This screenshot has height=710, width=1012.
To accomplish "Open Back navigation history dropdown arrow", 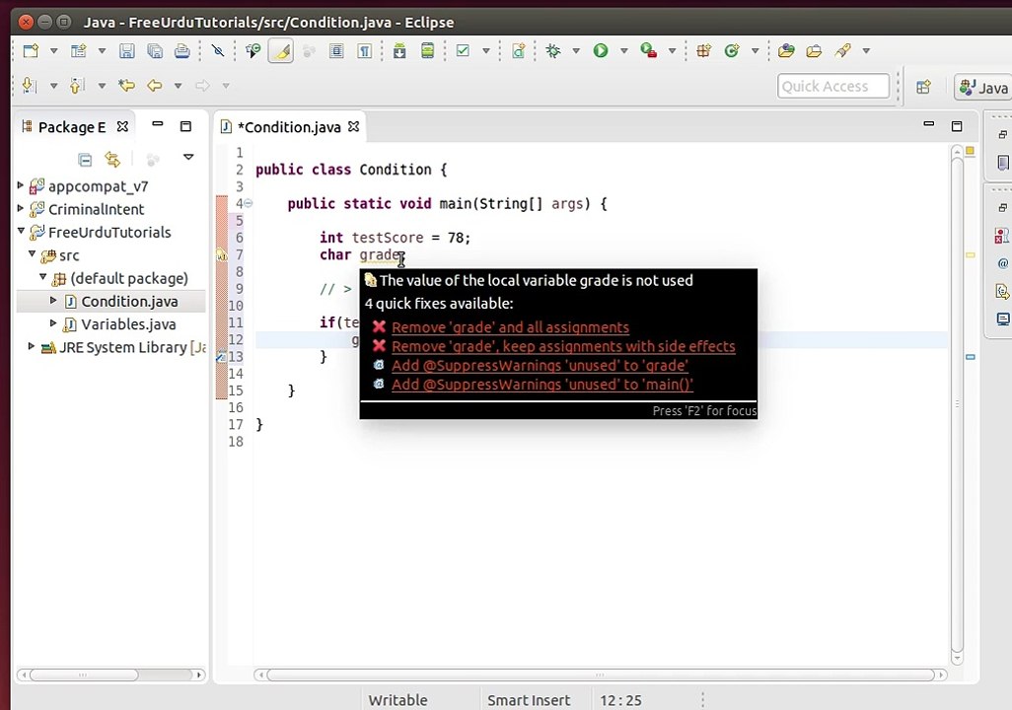I will [178, 85].
